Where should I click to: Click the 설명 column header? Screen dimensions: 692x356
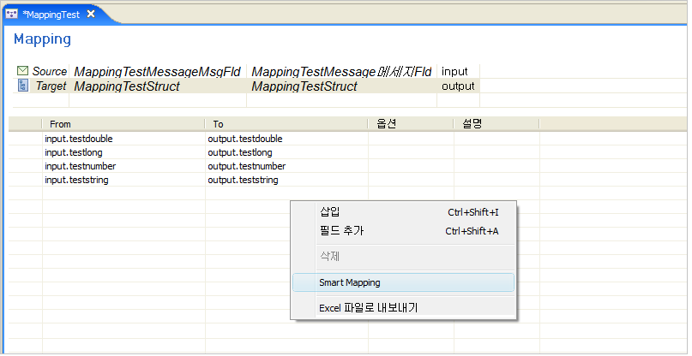click(496, 124)
